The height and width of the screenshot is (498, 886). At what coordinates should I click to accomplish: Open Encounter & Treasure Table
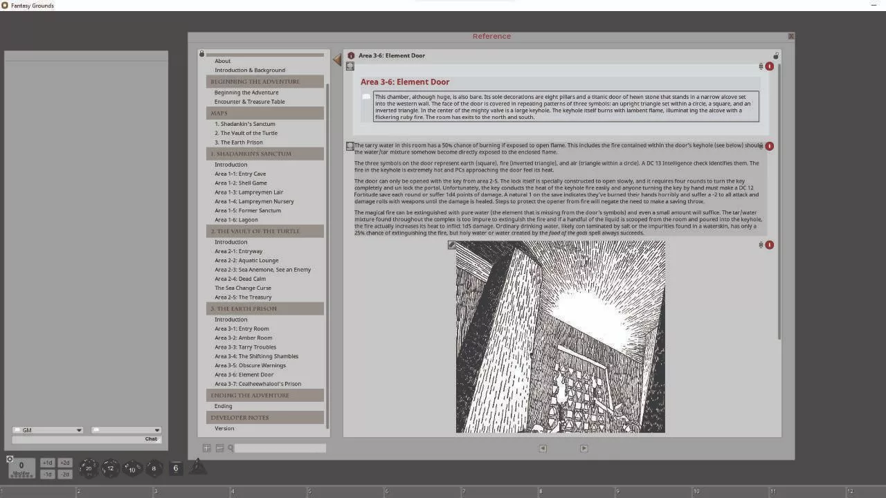249,102
